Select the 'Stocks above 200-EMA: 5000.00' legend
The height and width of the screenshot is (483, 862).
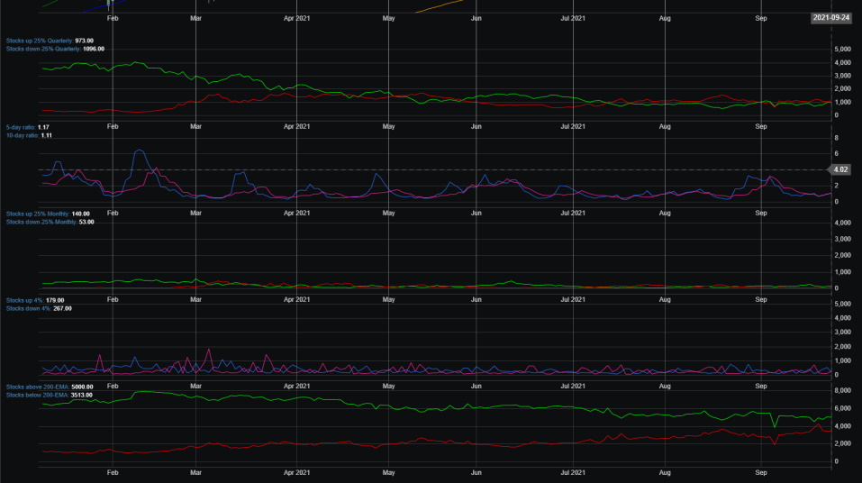pyautogui.click(x=50, y=387)
